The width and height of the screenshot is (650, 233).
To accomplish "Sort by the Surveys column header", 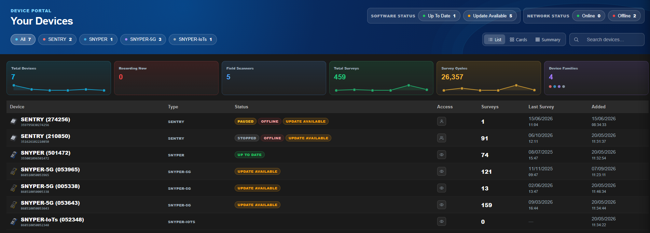I will tap(490, 107).
